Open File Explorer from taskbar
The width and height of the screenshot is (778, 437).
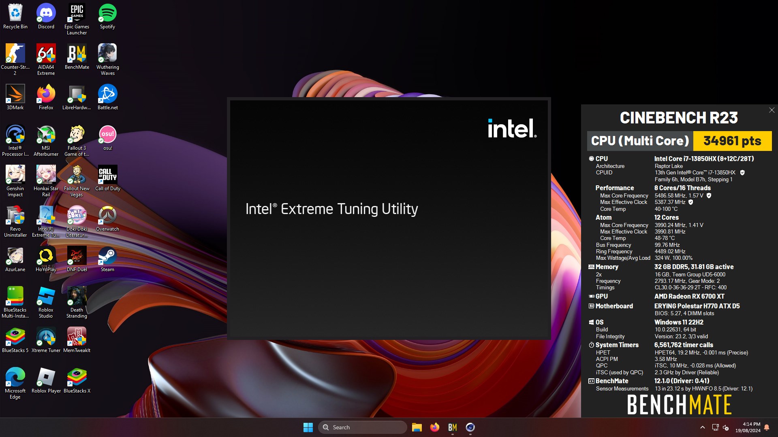(x=417, y=427)
